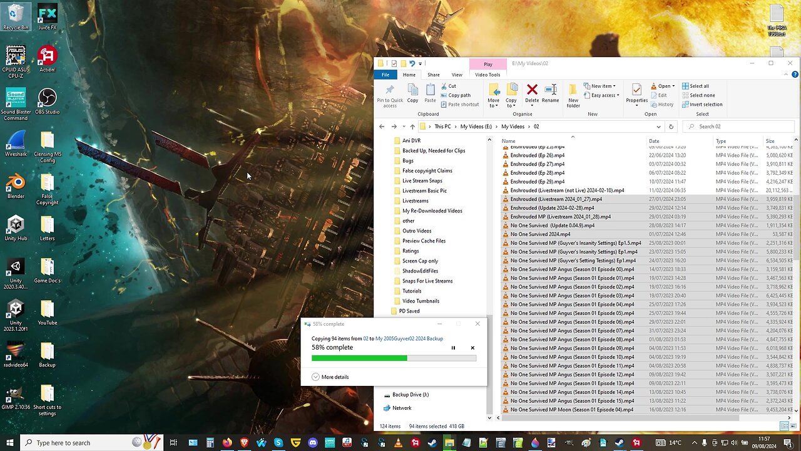Click the Home ribbon tab

point(409,75)
